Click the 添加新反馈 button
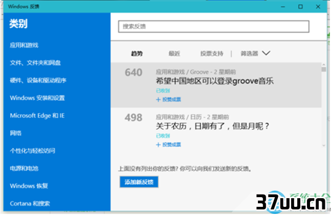Image resolution: width=332 pixels, height=215 pixels. click(139, 182)
